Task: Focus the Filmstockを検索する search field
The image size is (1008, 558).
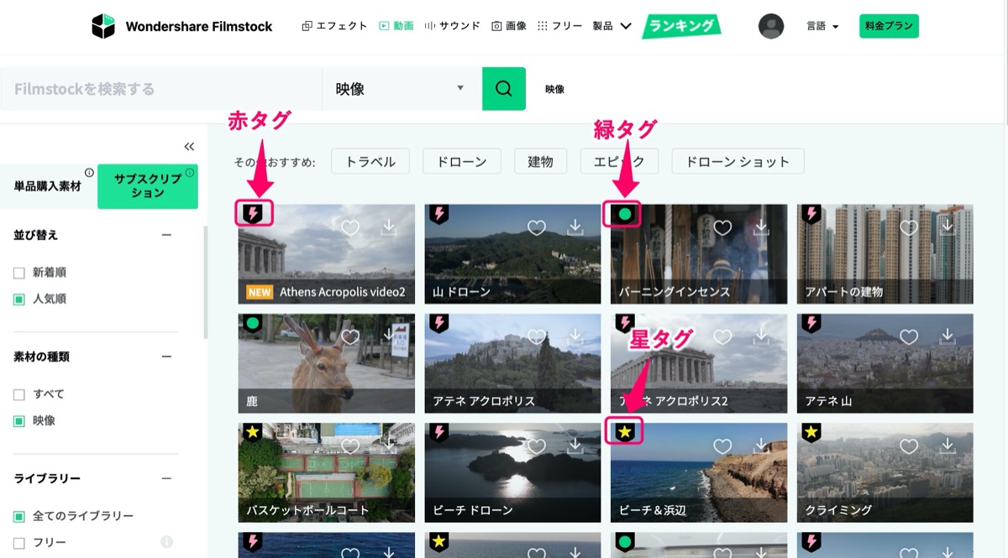Action: pyautogui.click(x=161, y=89)
